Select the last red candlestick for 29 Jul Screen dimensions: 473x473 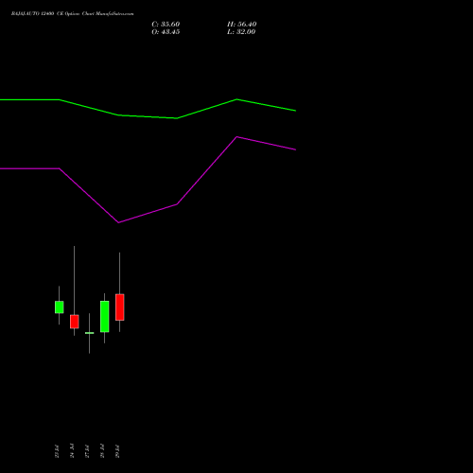click(119, 307)
